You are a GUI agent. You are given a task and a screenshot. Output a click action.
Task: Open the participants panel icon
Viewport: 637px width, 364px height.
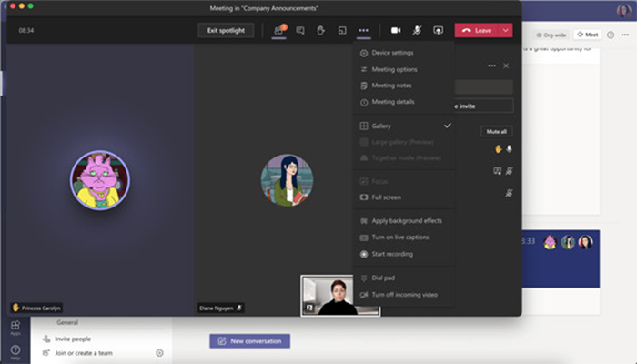[278, 30]
